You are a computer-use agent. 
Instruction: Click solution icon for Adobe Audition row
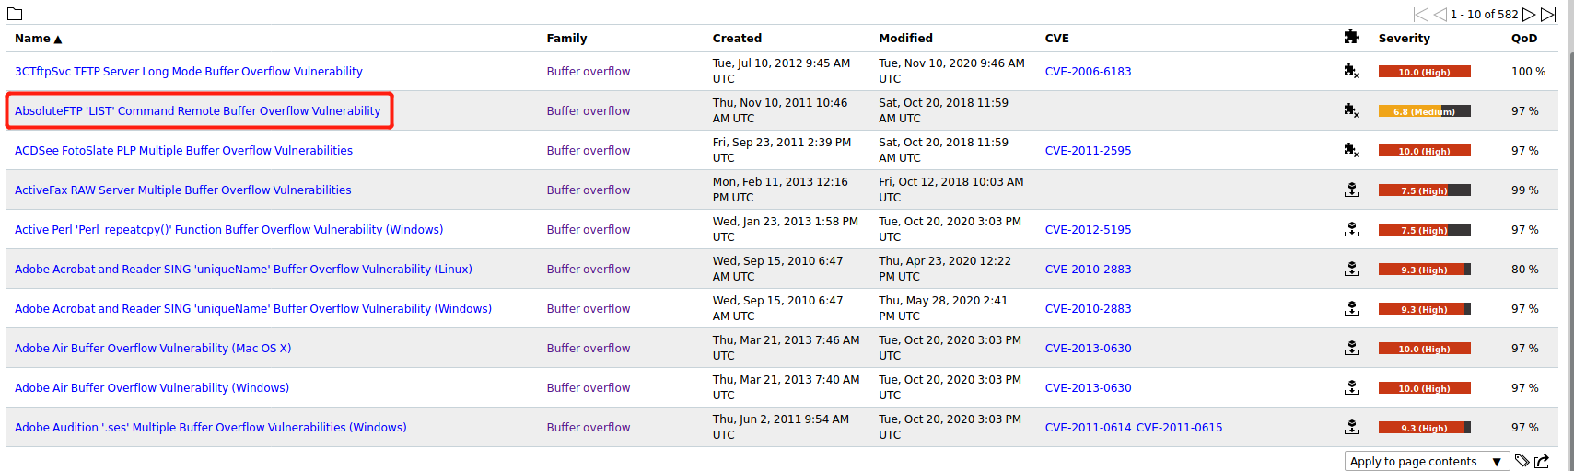(x=1351, y=427)
